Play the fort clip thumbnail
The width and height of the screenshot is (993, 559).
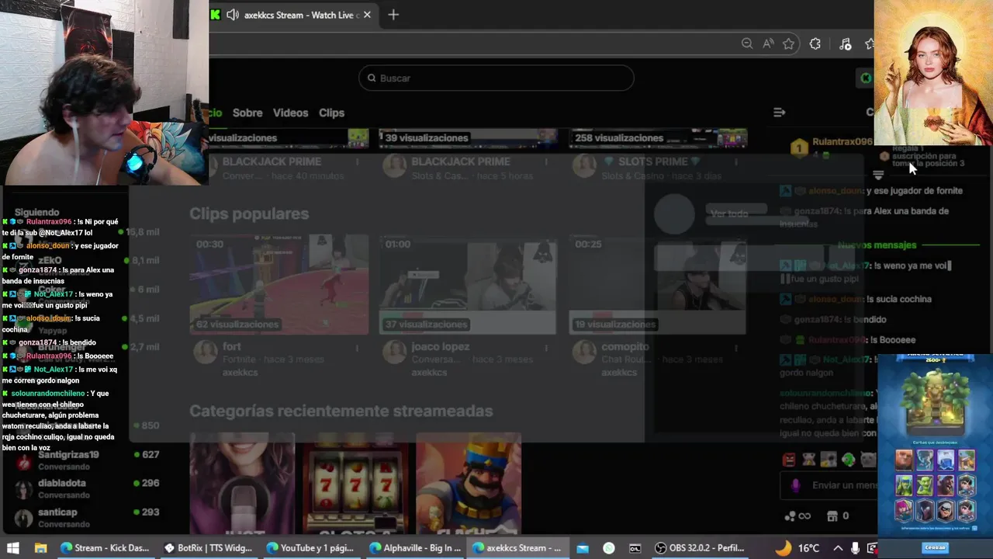(x=279, y=284)
